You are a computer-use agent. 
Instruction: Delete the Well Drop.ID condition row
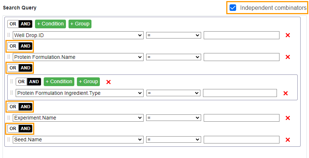point(288,35)
